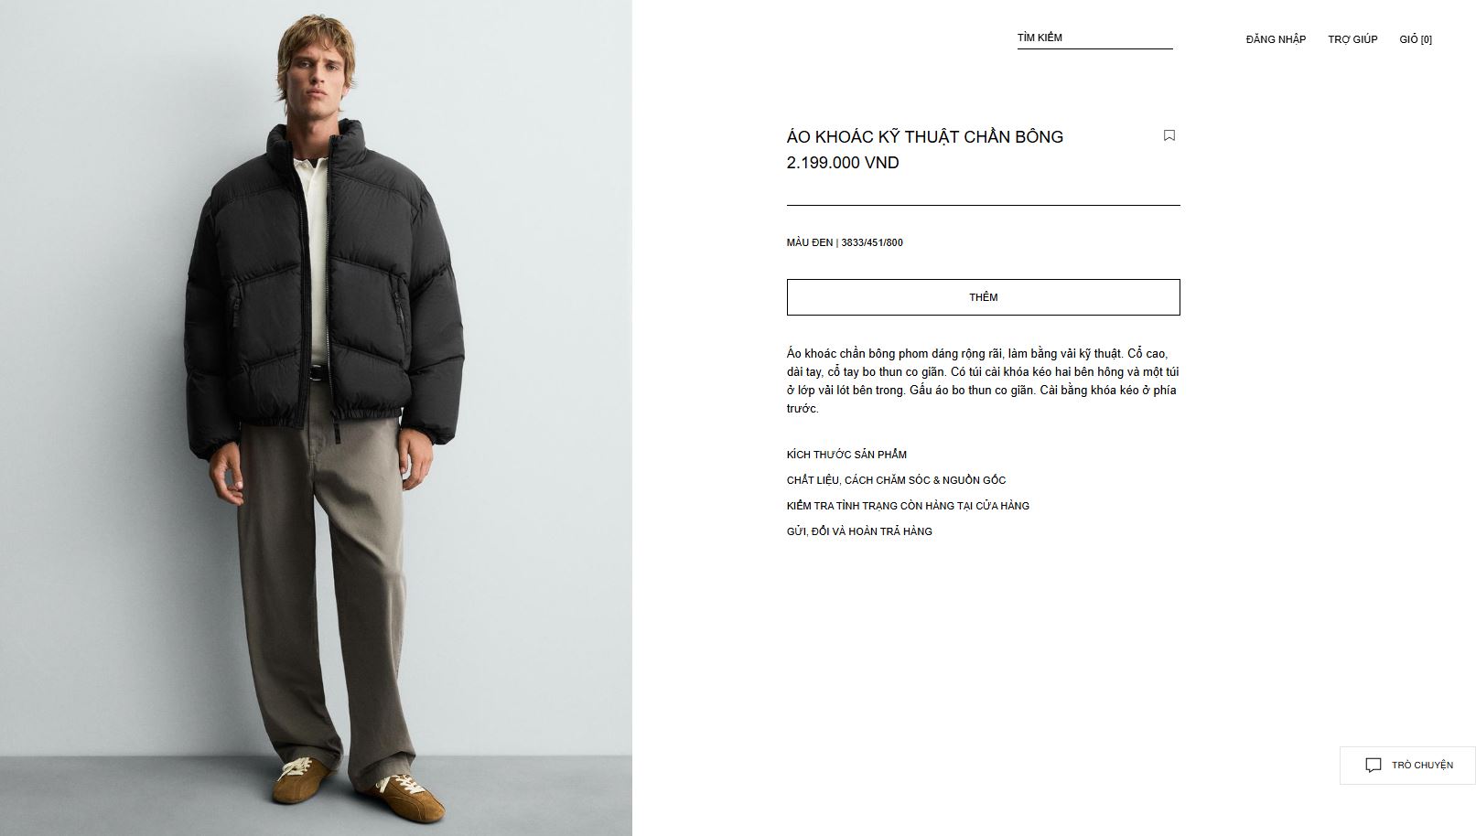Click product title ÁO KHOÁC KỸ THUẬT CHẦN BÔNG
1476x836 pixels.
click(925, 137)
